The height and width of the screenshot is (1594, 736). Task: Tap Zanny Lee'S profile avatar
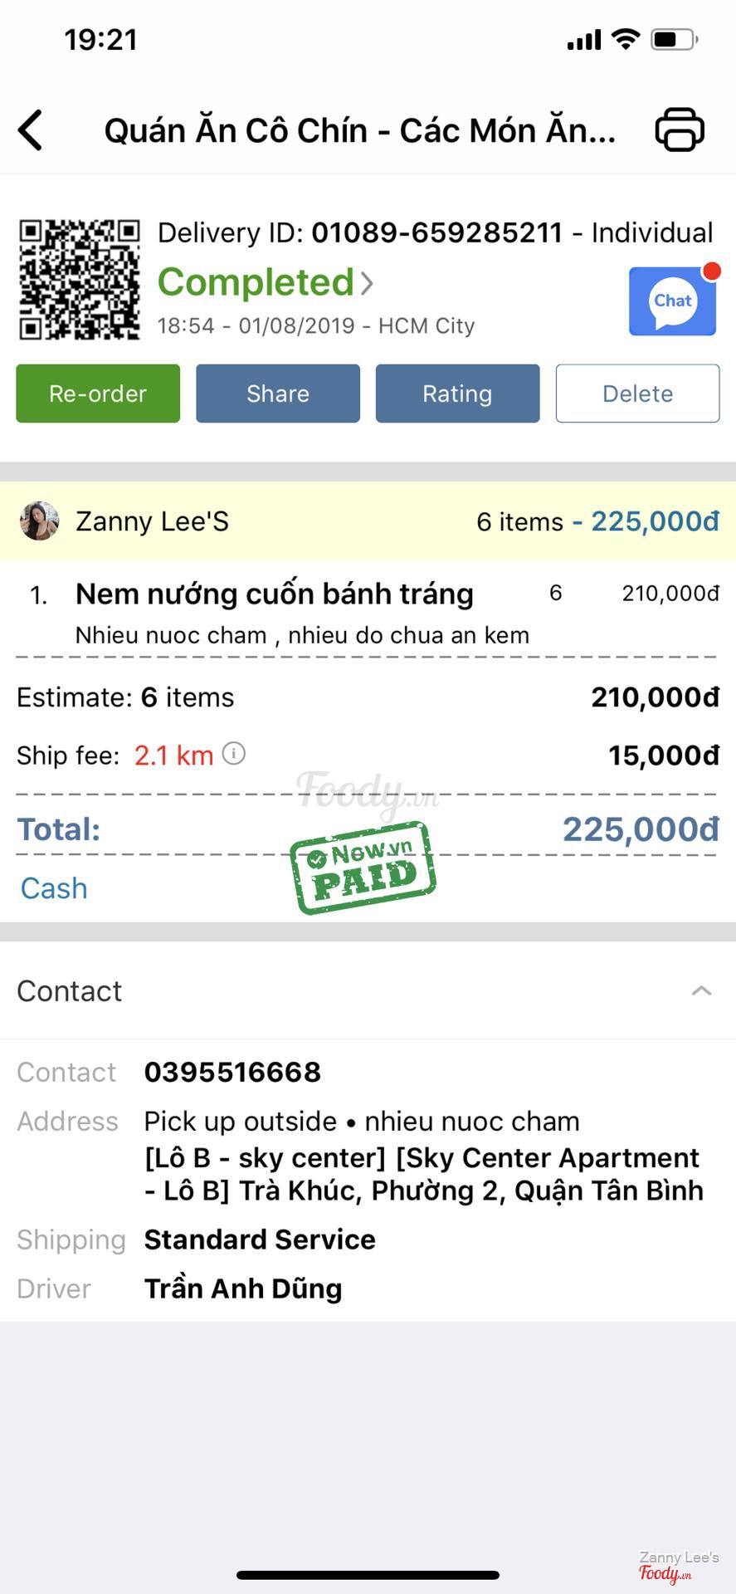39,521
